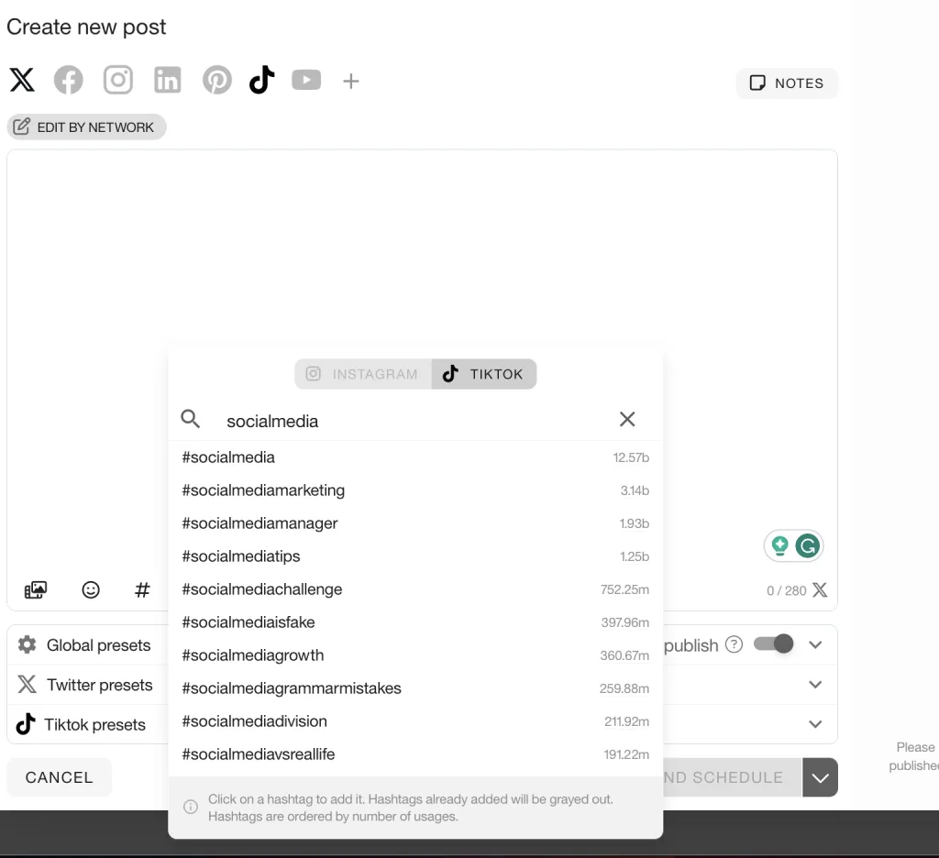This screenshot has height=858, width=939.
Task: Add the #socialmediadivision hashtag
Action: click(x=415, y=720)
